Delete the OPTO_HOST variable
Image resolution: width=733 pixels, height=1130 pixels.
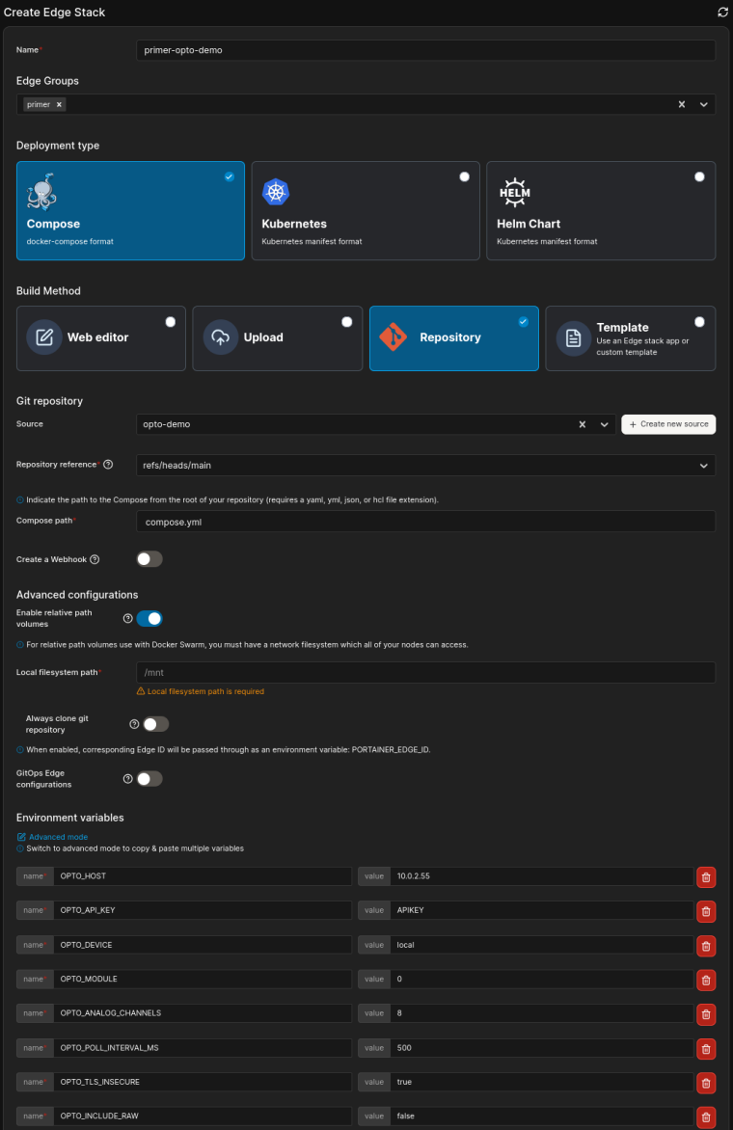(706, 877)
